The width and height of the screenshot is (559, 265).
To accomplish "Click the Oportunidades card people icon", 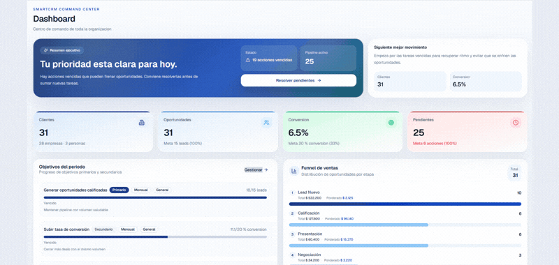I will pos(266,123).
